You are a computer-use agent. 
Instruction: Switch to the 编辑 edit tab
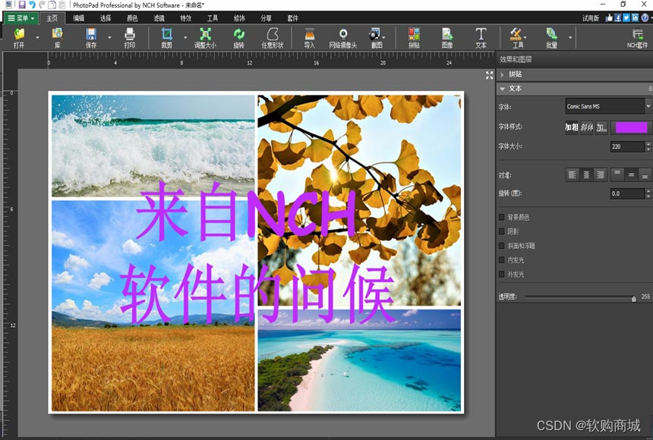click(79, 18)
